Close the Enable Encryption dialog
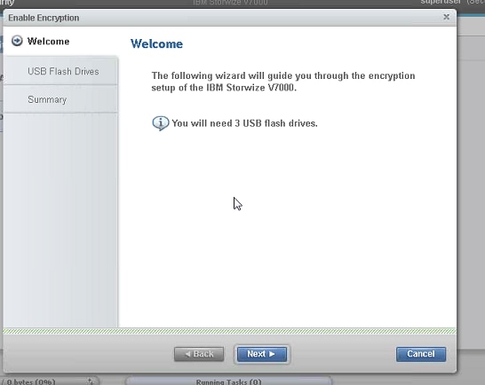 (x=446, y=17)
